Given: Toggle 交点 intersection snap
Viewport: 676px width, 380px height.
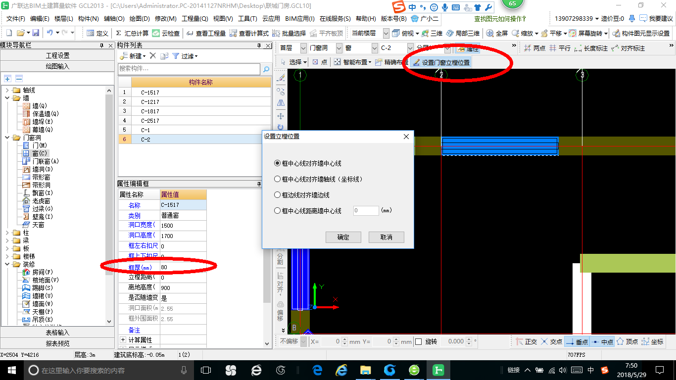Looking at the screenshot, I should click(552, 341).
